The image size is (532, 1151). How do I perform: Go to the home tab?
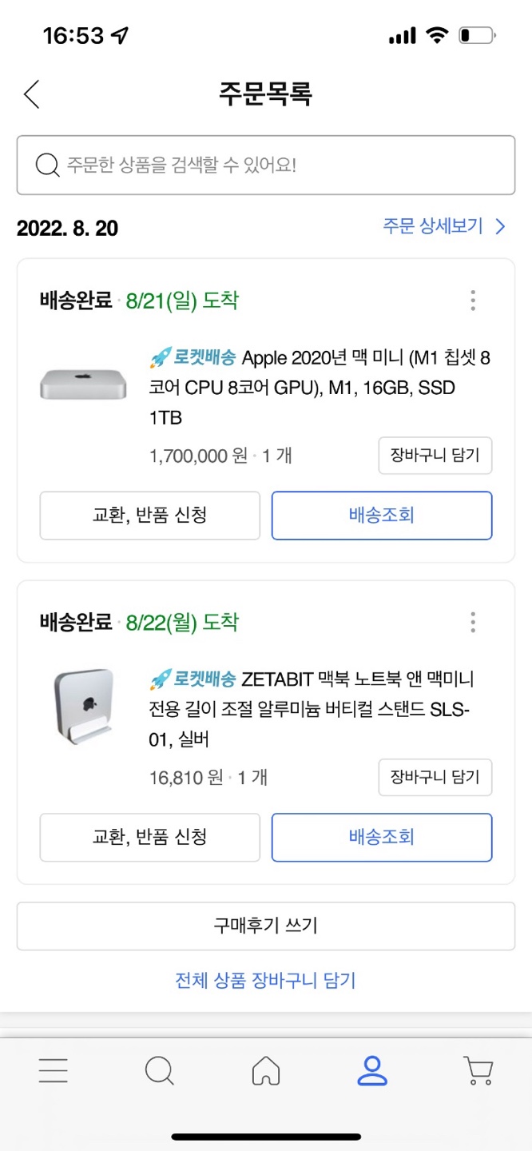(x=266, y=1070)
